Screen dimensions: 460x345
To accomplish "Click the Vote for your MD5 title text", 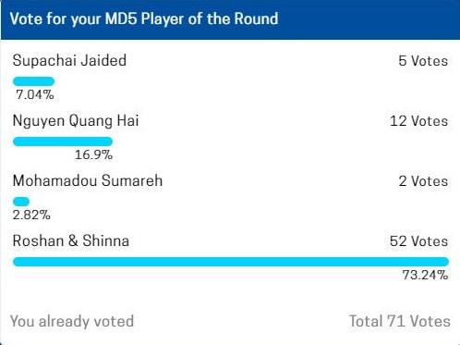I will 75,19.
